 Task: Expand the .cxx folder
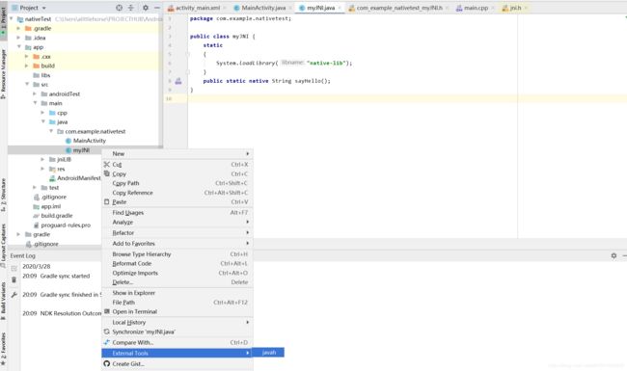point(26,57)
